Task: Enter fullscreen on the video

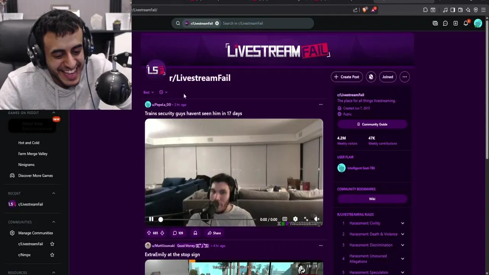Action: tap(306, 219)
